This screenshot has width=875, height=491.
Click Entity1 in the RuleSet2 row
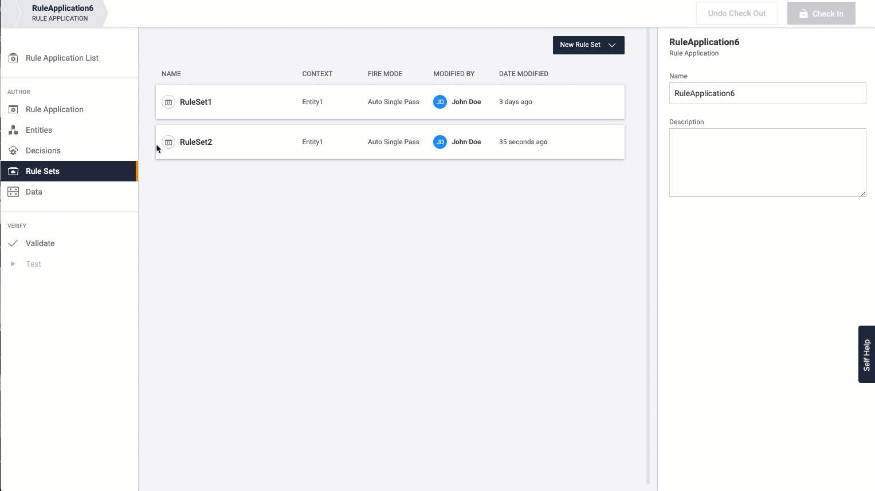pyautogui.click(x=312, y=142)
